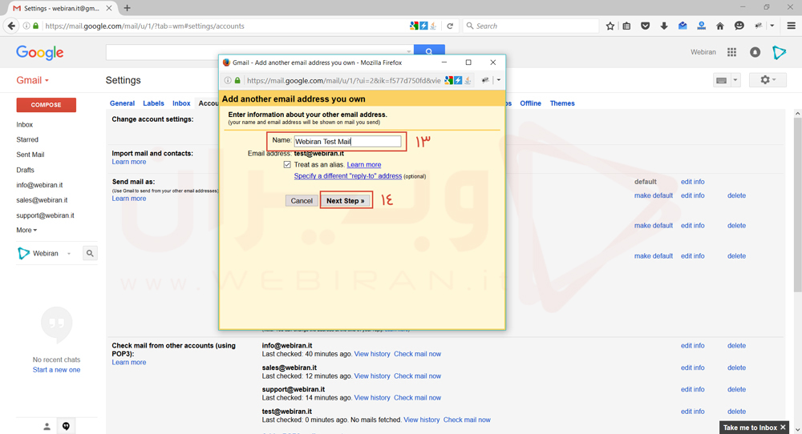Click the Name input field
802x434 pixels.
click(x=347, y=142)
